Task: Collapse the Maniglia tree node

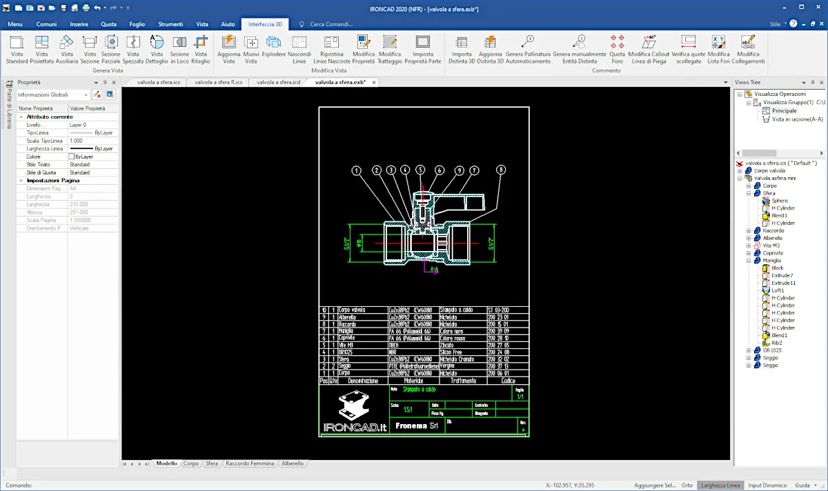Action: point(749,261)
